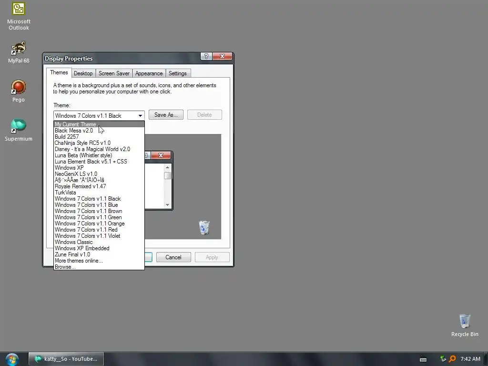Click the preview window's scroll up arrow

(x=167, y=167)
